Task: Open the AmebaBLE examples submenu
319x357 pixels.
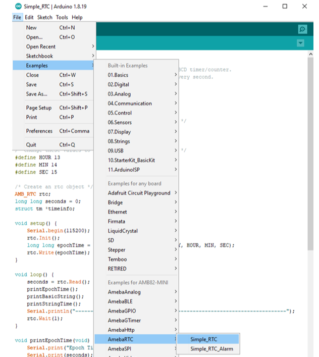Action: [x=136, y=301]
